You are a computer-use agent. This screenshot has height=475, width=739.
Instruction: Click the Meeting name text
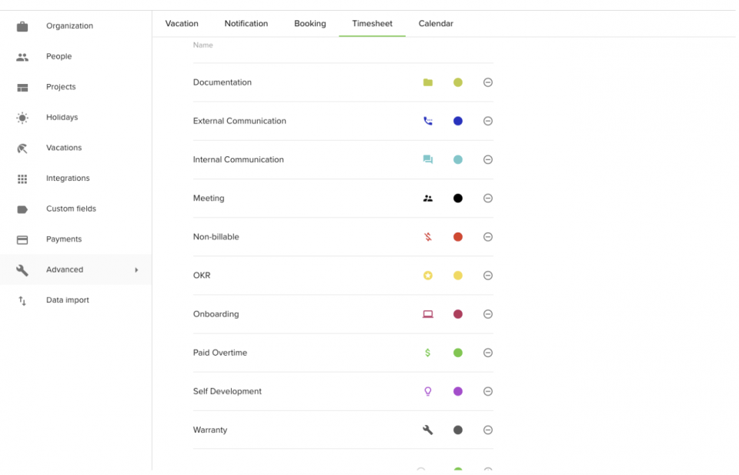pyautogui.click(x=209, y=199)
